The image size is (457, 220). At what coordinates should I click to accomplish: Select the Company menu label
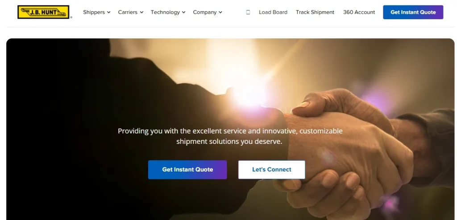coord(204,12)
